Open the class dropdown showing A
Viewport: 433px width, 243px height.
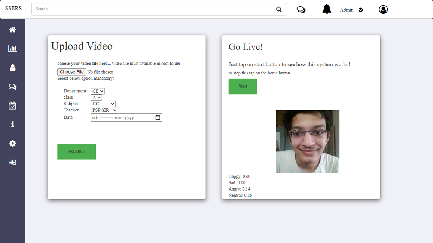tap(97, 97)
